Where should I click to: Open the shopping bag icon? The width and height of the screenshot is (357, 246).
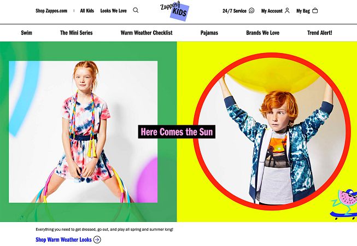pyautogui.click(x=315, y=10)
